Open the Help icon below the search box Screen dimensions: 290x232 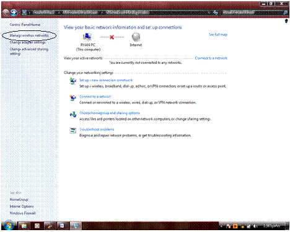(286, 21)
